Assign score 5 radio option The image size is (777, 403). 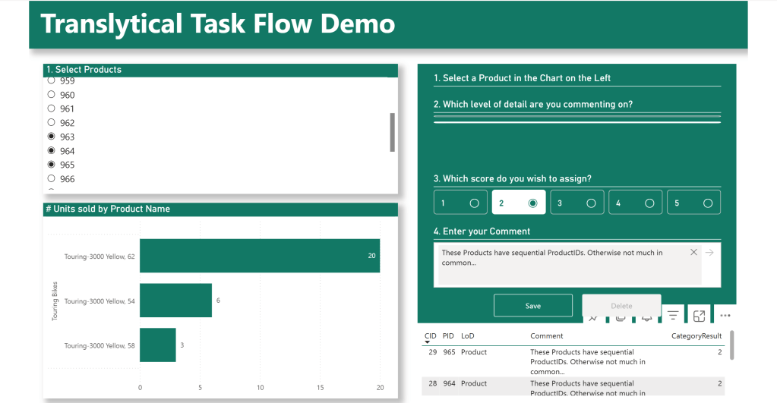[707, 203]
